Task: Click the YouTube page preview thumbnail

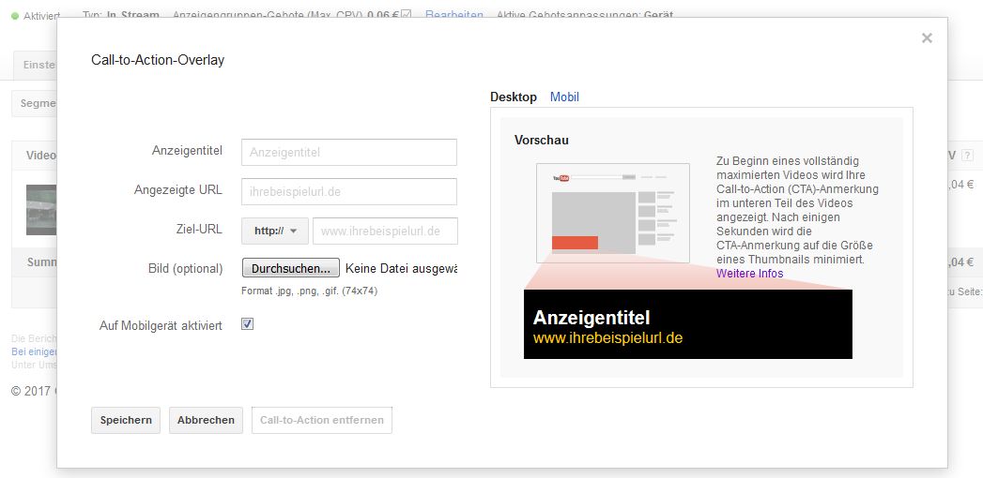Action: pos(612,213)
